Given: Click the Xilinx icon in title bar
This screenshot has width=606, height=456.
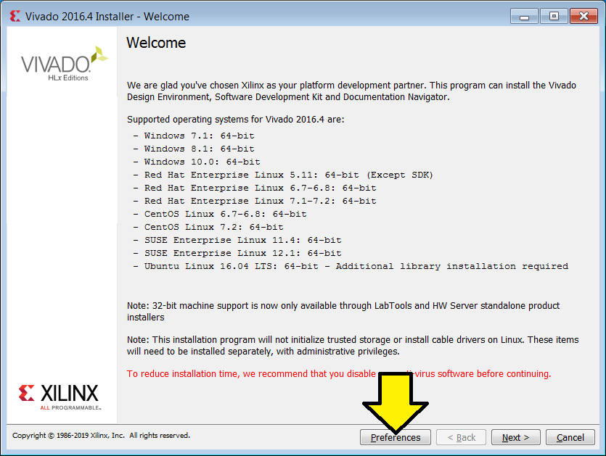Looking at the screenshot, I should [x=15, y=16].
